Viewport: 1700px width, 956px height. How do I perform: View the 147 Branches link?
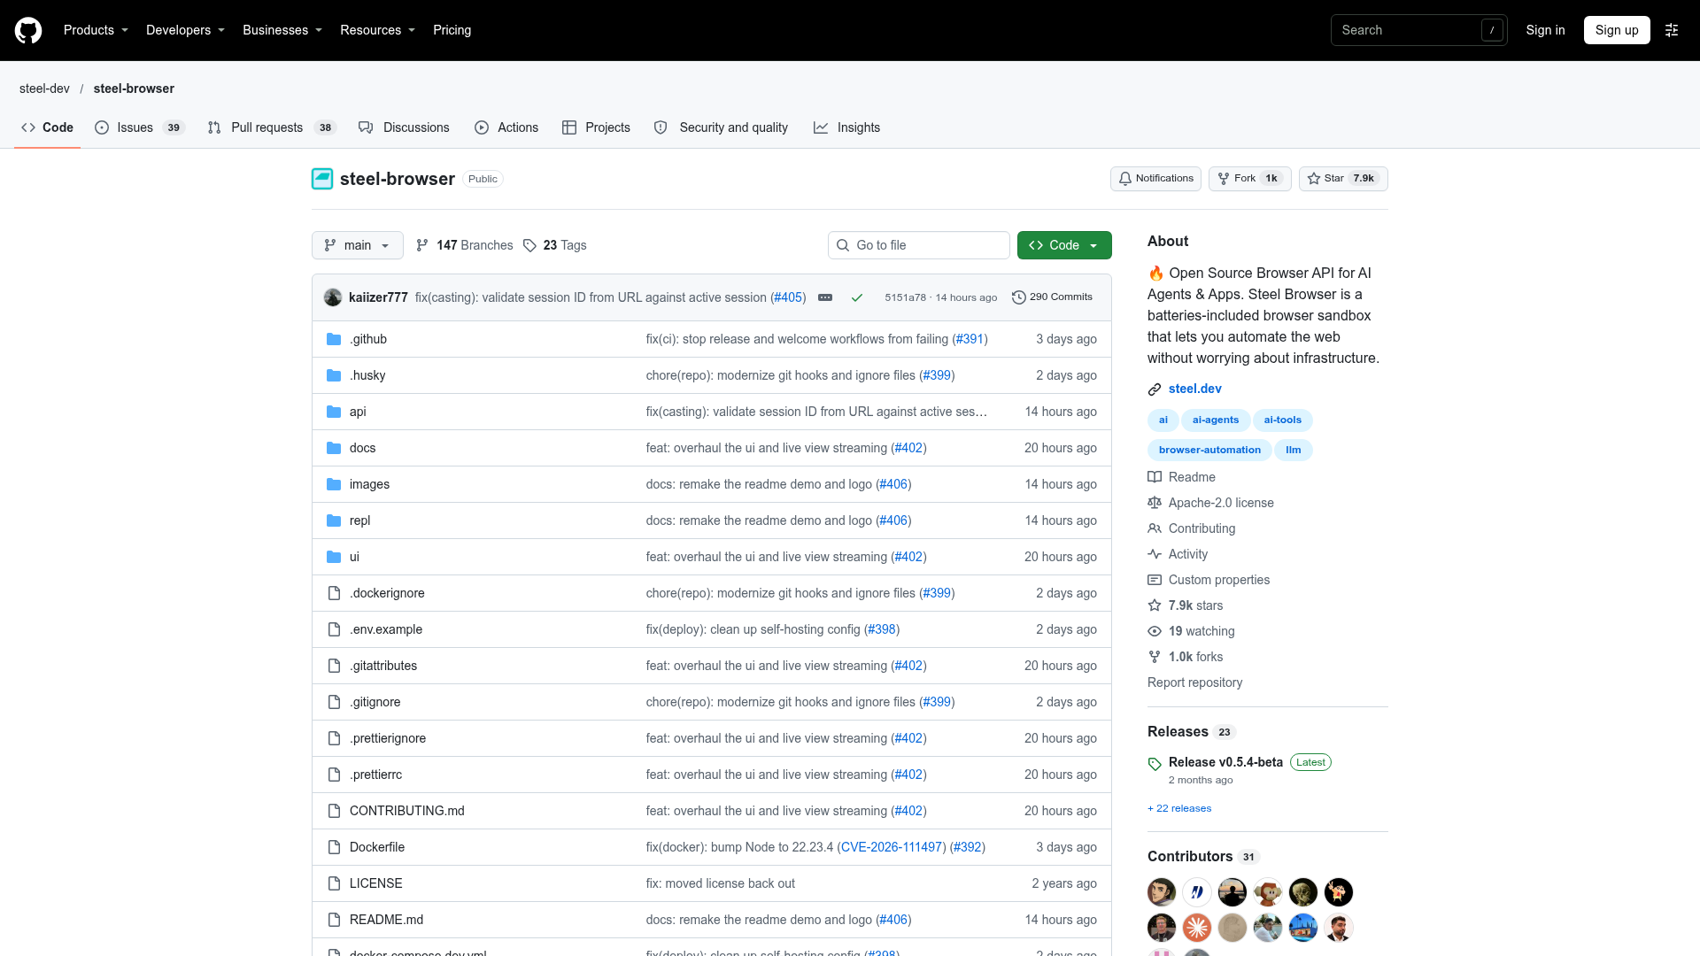[x=465, y=245]
